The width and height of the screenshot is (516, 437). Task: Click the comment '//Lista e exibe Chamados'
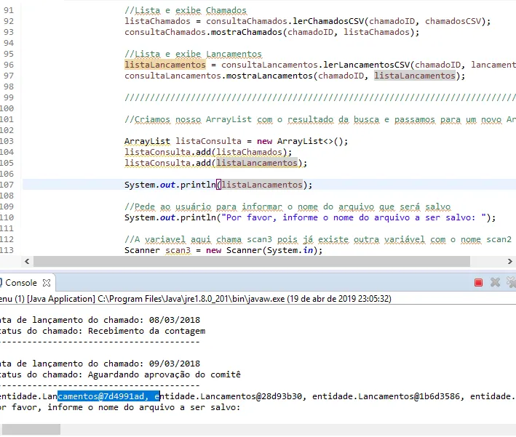tap(186, 10)
